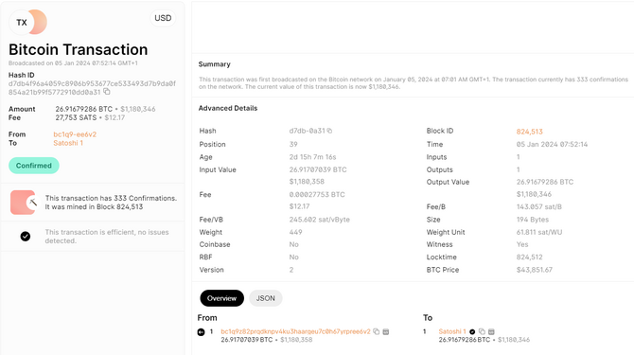Image resolution: width=634 pixels, height=355 pixels.
Task: Click the efficiency checkmark icon
Action: (26, 236)
